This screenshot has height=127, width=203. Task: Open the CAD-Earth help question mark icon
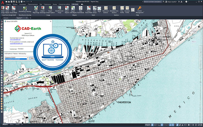(x=133, y=10)
